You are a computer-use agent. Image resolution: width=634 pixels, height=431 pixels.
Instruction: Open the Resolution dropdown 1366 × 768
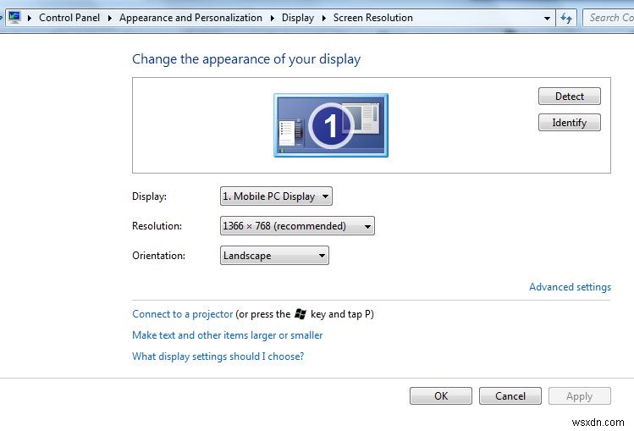(x=297, y=225)
